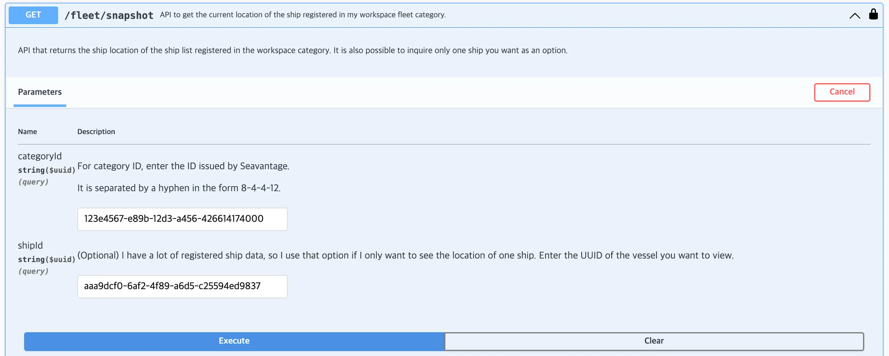Focus the categoryId UUID input field
The height and width of the screenshot is (356, 889).
click(x=182, y=219)
